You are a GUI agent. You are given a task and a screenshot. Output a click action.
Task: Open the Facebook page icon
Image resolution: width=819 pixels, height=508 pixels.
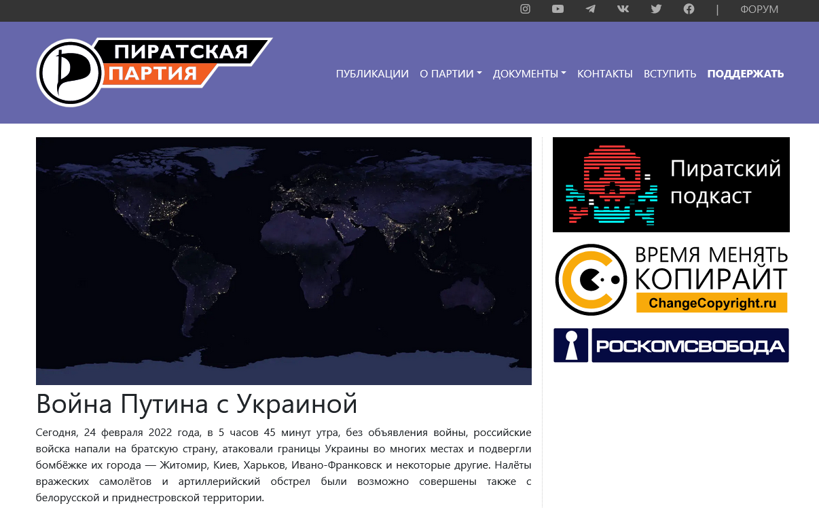[689, 10]
